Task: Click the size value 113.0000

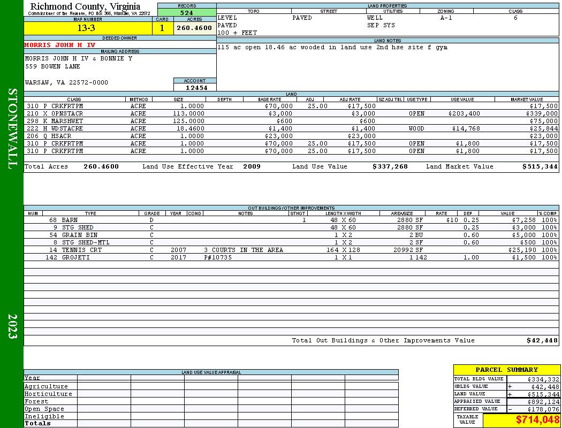Action: point(188,113)
